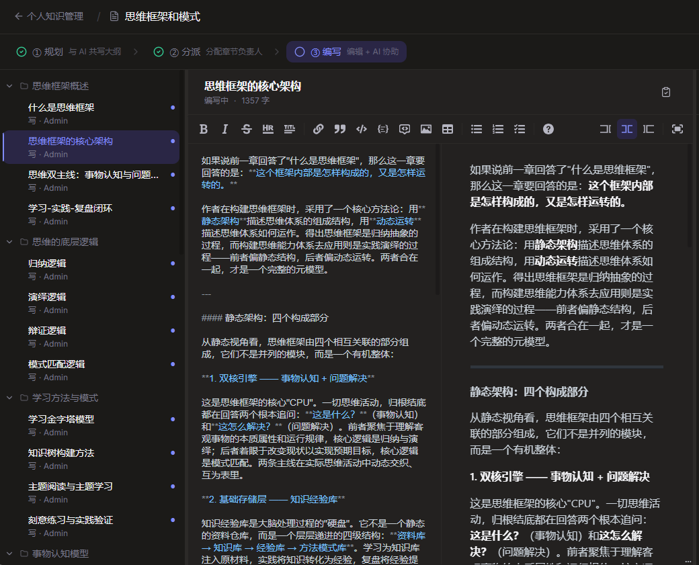Insert a comment bubble element

[405, 129]
